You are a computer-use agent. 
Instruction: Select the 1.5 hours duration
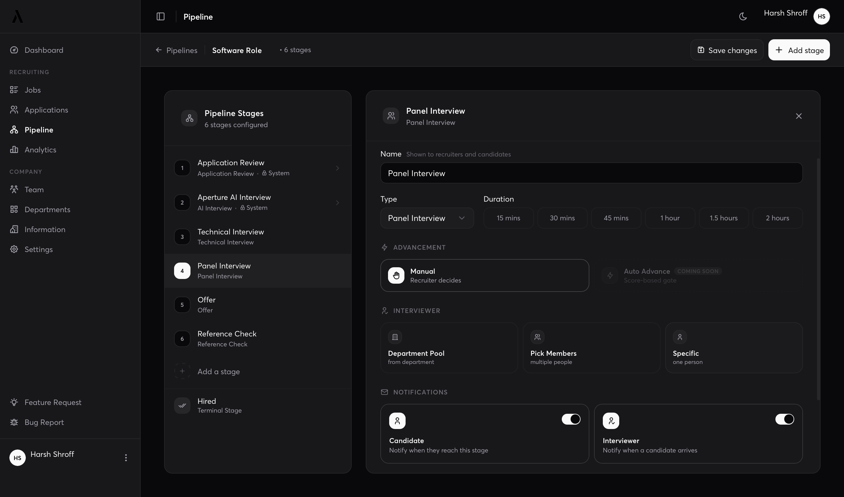(724, 218)
